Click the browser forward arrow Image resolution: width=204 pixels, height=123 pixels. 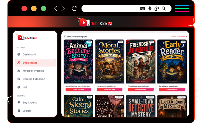tap(63, 9)
